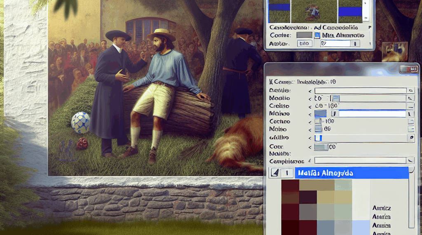Open the dropdown field below Mia Almanatie
The height and width of the screenshot is (235, 422).
click(x=340, y=43)
